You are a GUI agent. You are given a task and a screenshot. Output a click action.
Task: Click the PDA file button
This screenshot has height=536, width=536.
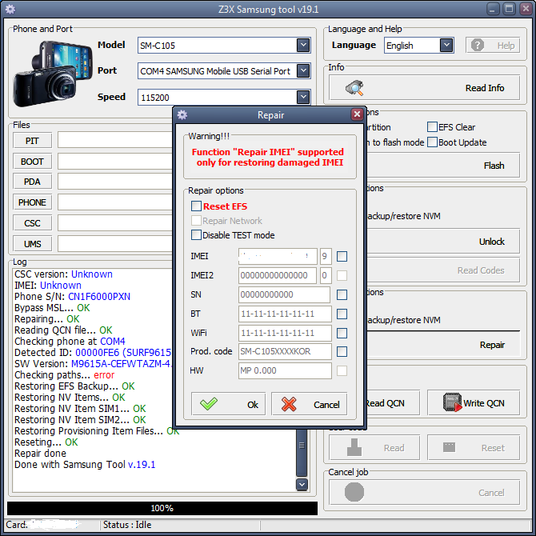[x=33, y=182]
